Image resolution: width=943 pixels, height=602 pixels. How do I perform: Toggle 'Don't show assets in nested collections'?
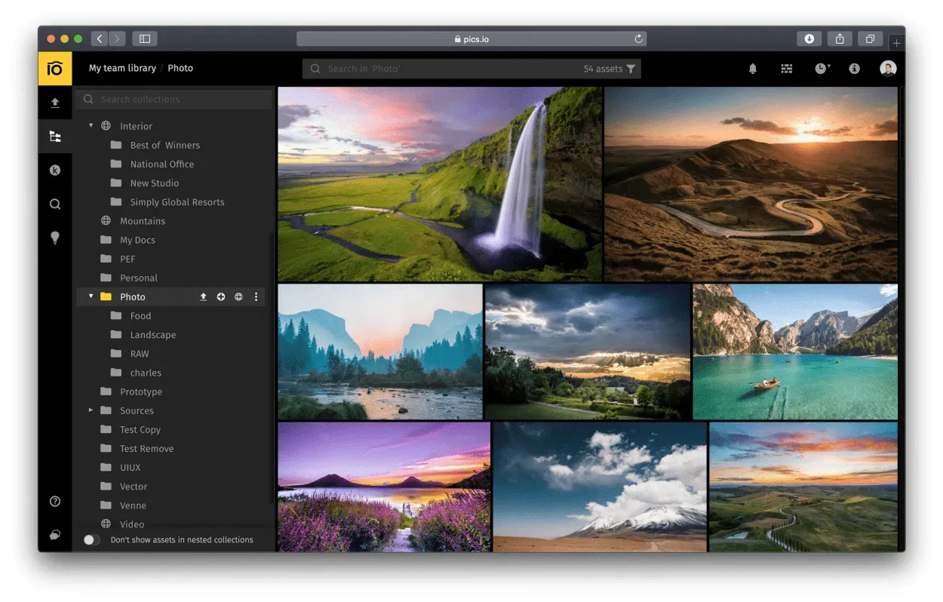[91, 539]
